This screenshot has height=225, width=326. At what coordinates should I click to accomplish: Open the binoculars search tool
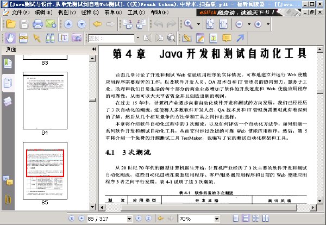tap(50, 38)
